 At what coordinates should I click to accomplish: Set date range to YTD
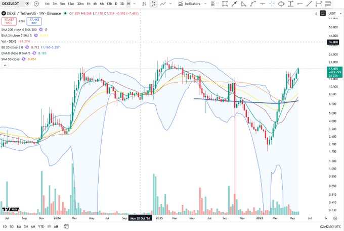[41, 226]
